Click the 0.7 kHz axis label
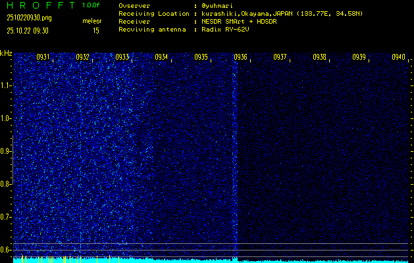 [5, 217]
